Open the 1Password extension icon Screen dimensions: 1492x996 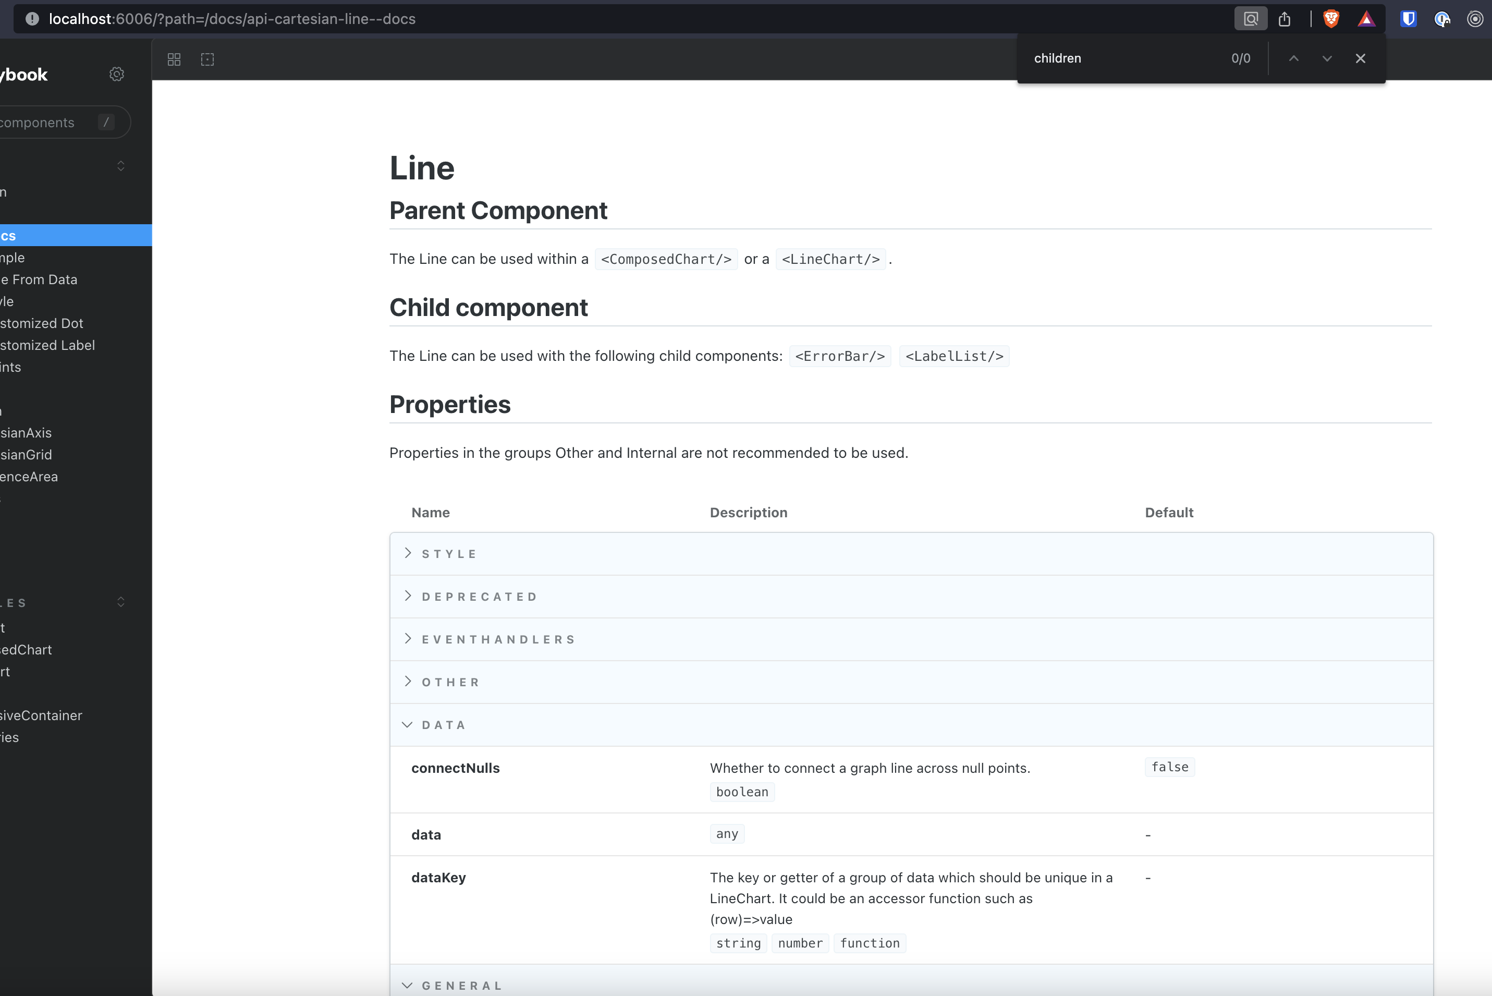[1442, 18]
